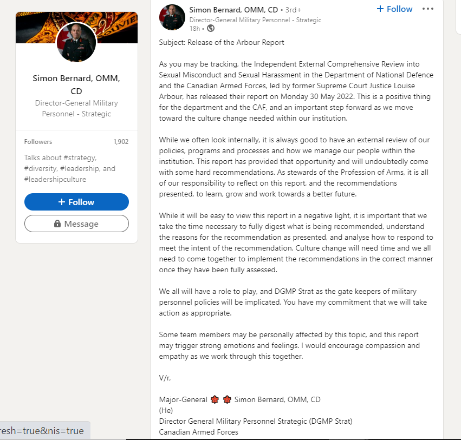The height and width of the screenshot is (440, 461).
Task: Open the three-dot post options menu
Action: click(428, 9)
